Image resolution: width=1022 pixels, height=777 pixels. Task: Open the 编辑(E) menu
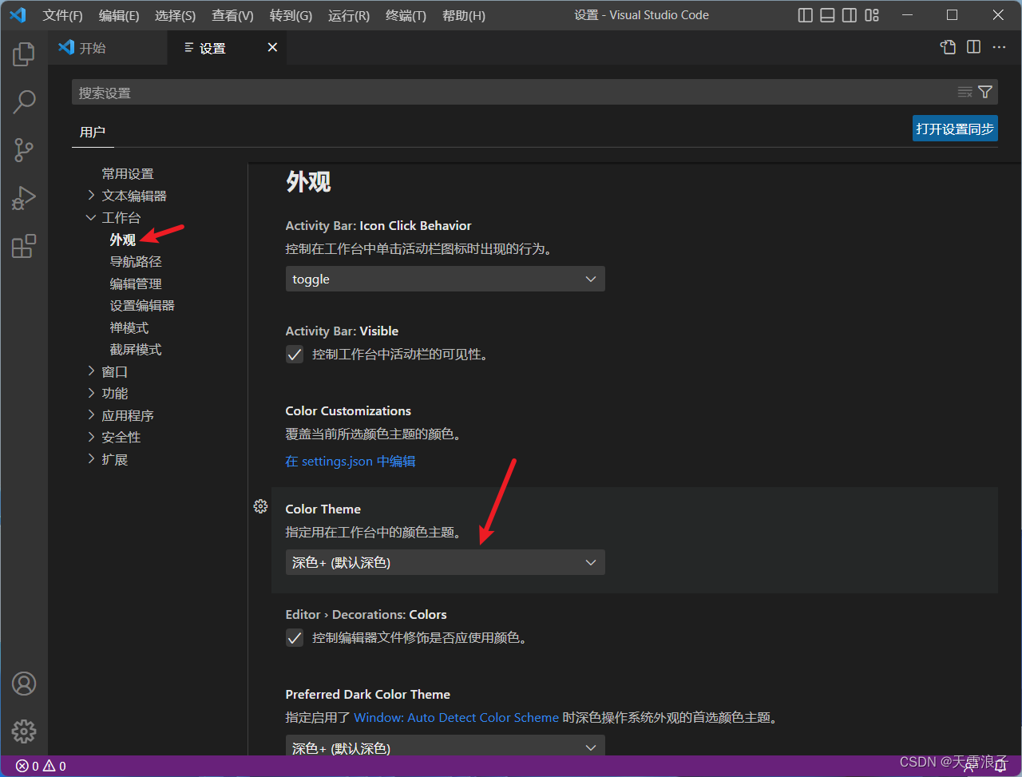tap(119, 16)
